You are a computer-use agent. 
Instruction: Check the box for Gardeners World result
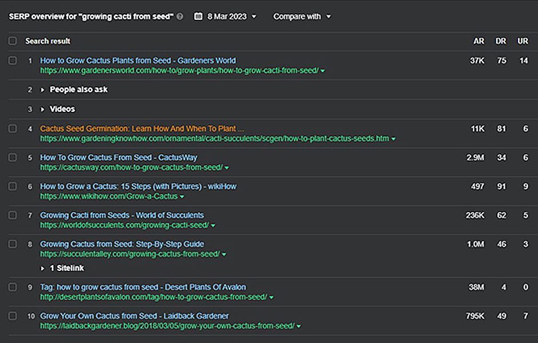click(x=13, y=61)
